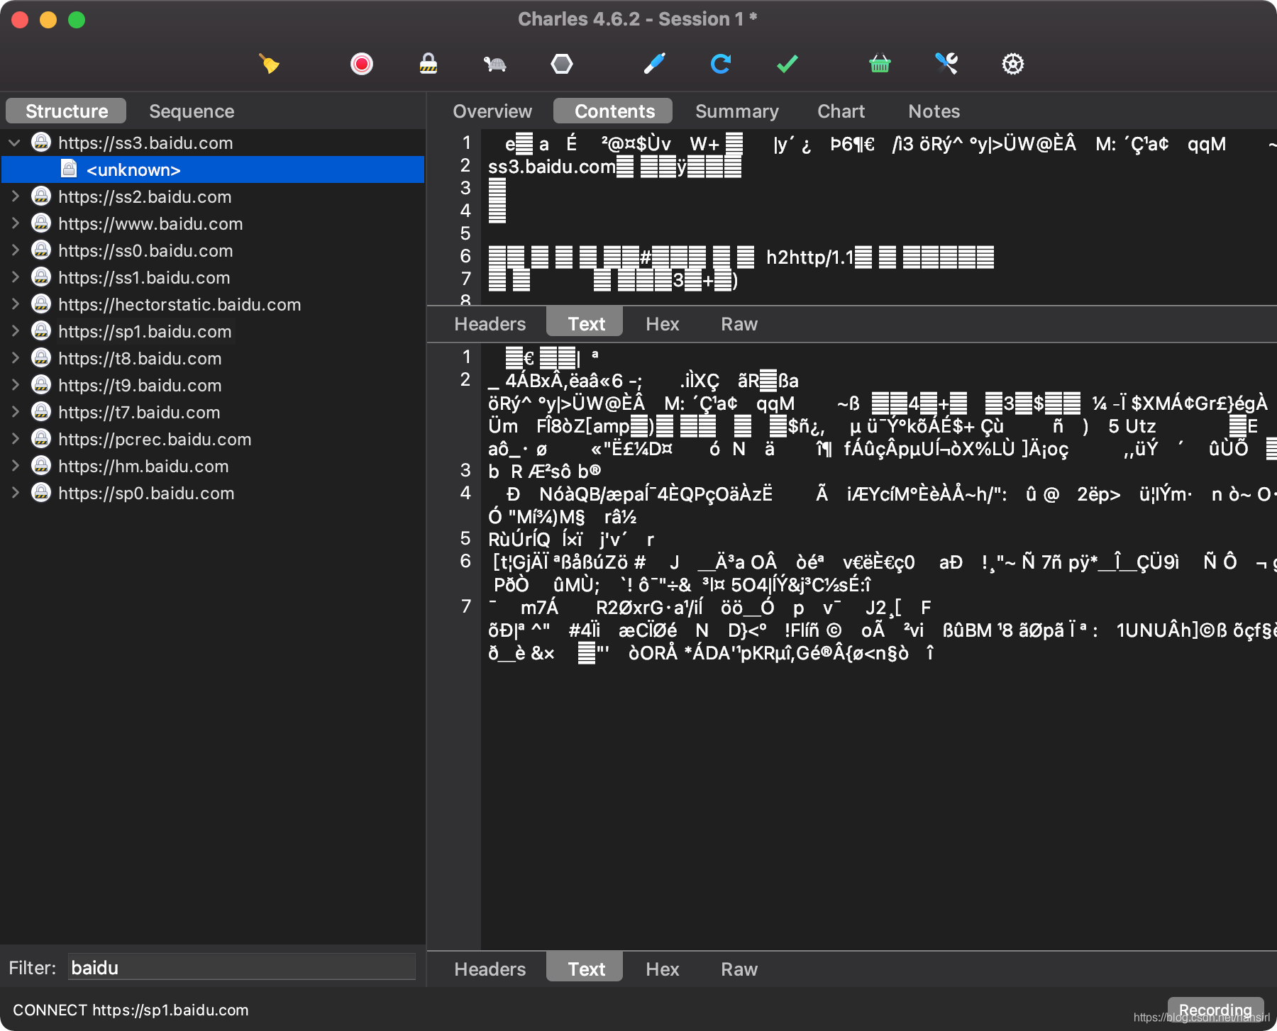Viewport: 1277px width, 1031px height.
Task: Expand the sp1.baidu.com host
Action: click(x=14, y=331)
